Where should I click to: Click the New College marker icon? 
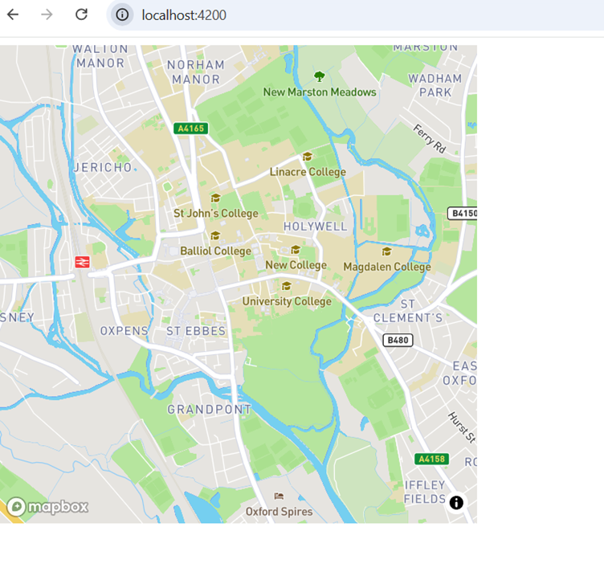click(296, 250)
